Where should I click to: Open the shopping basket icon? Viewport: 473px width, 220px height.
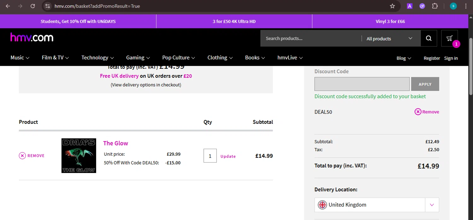point(450,38)
